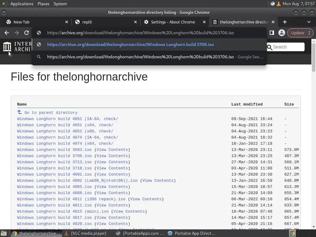Select the thelonghornarchive directory tab

(243, 22)
